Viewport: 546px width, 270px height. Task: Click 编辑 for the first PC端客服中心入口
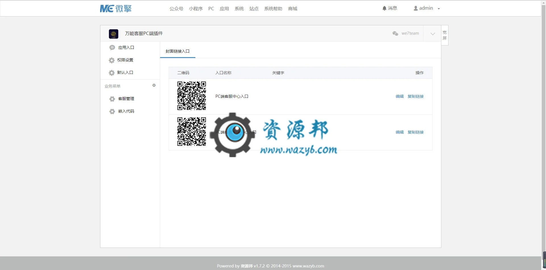point(400,96)
